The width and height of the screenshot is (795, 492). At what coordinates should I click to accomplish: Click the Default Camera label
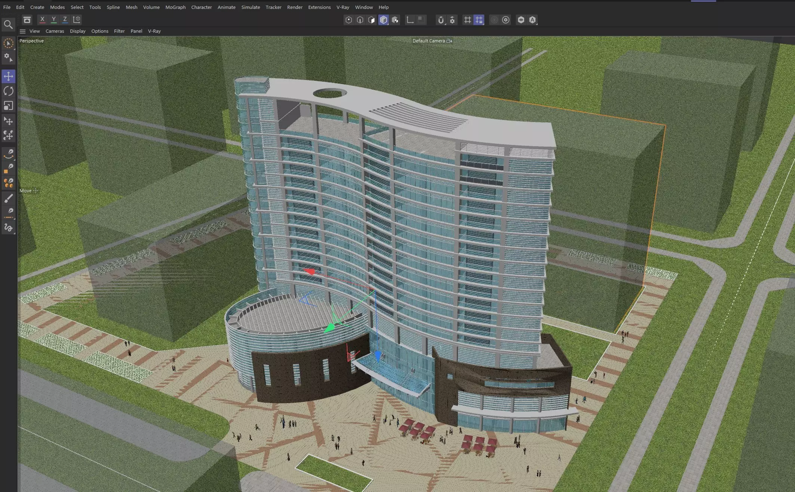pyautogui.click(x=429, y=41)
